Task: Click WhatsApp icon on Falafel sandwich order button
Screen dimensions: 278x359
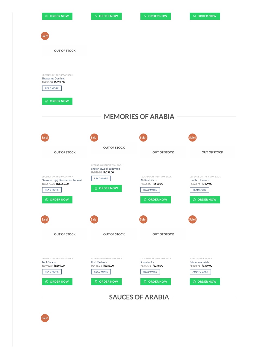Action: [x=194, y=282]
